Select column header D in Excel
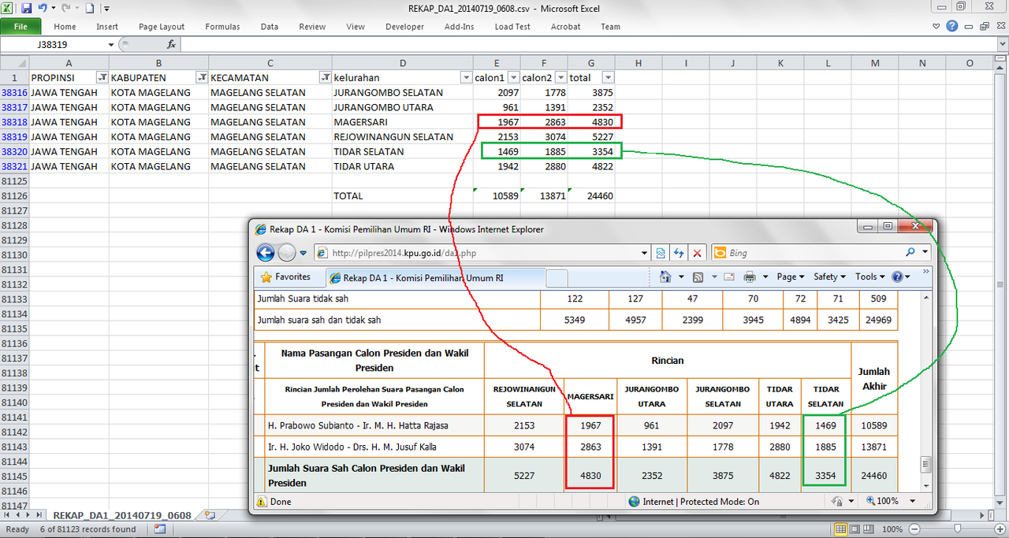The image size is (1009, 538). [402, 63]
